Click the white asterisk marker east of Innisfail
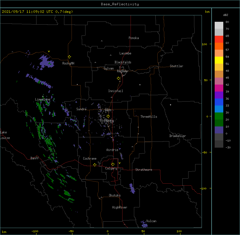The height and width of the screenshot is (235, 240). click(140, 85)
